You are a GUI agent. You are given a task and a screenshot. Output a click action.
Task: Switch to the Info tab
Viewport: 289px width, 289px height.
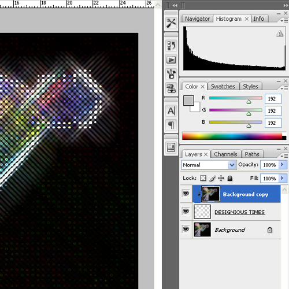click(258, 18)
